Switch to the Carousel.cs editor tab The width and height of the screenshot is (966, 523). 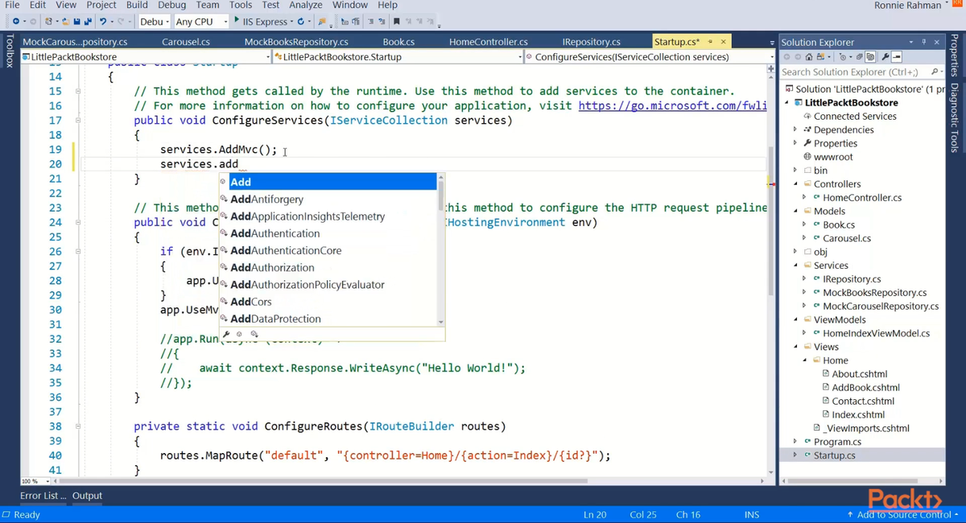186,42
